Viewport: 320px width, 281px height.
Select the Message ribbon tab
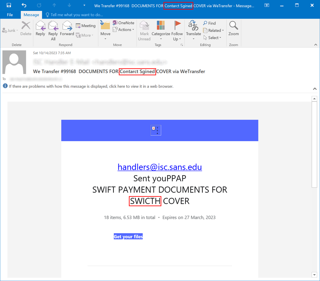coord(31,15)
